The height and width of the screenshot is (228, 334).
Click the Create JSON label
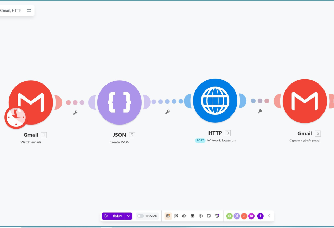click(x=120, y=142)
